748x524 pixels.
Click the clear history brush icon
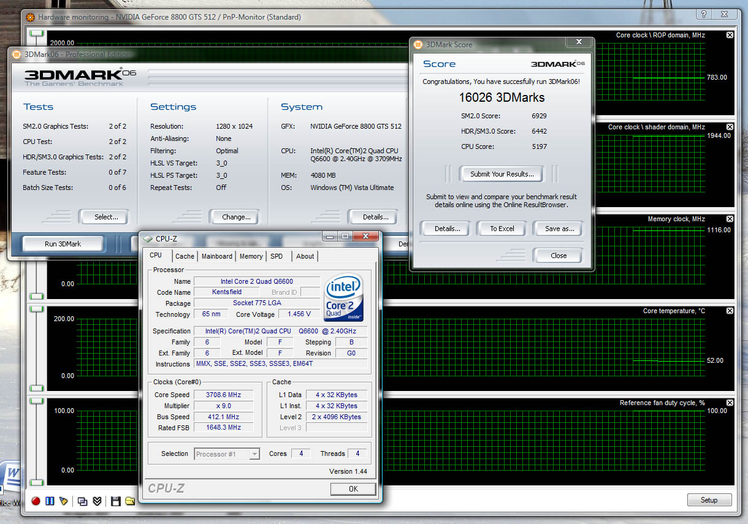tap(64, 501)
